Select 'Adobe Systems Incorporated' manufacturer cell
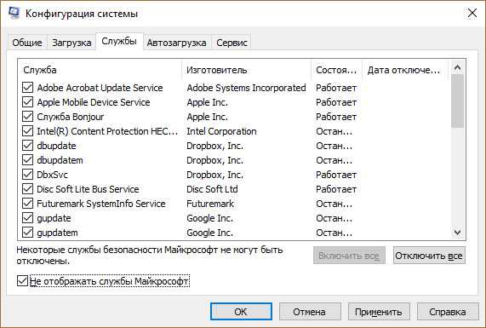This screenshot has width=486, height=328. coord(246,88)
